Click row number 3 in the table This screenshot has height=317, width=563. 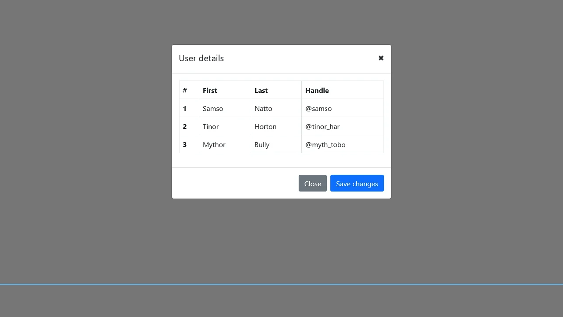[x=185, y=144]
